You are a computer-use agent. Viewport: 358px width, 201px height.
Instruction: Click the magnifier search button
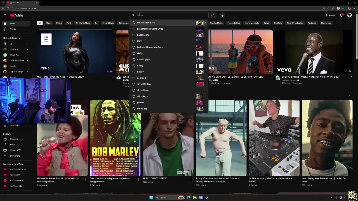[213, 15]
